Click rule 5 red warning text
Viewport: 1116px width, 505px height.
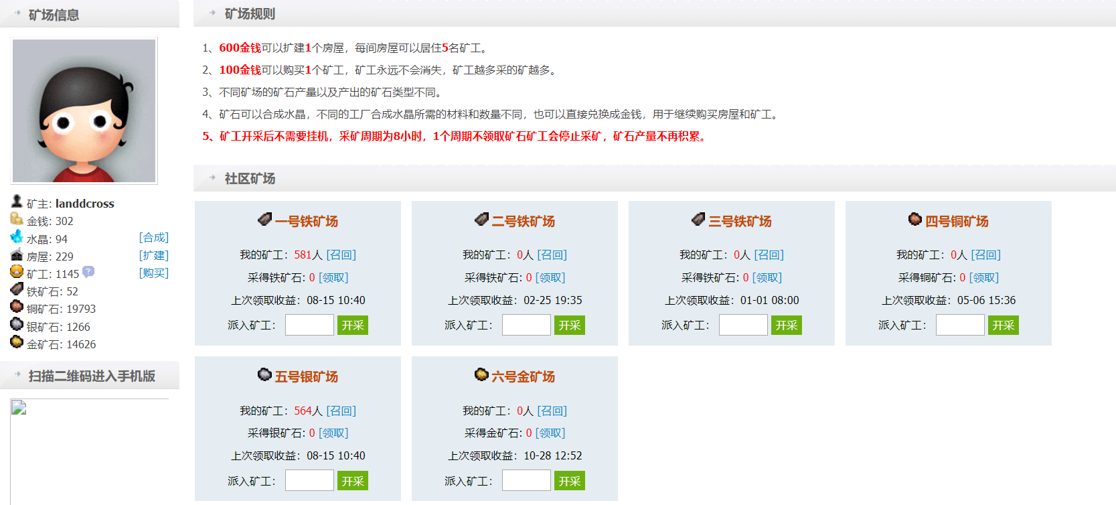pos(455,137)
